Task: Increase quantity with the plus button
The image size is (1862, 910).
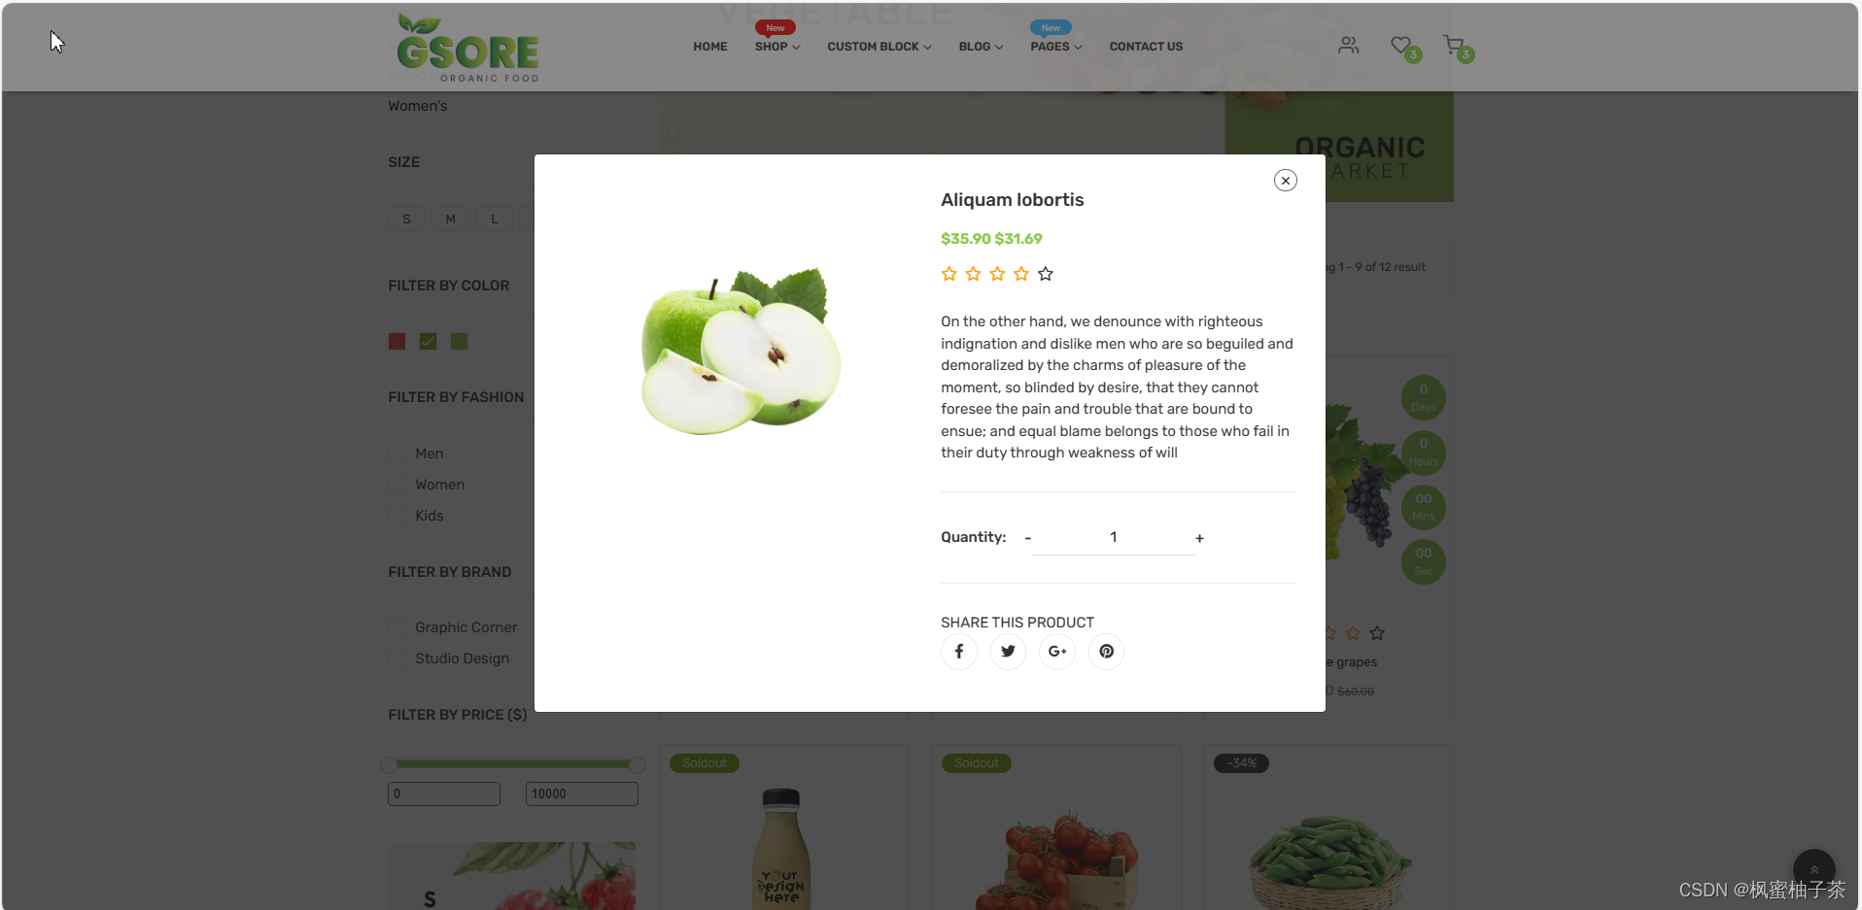Action: click(1199, 538)
